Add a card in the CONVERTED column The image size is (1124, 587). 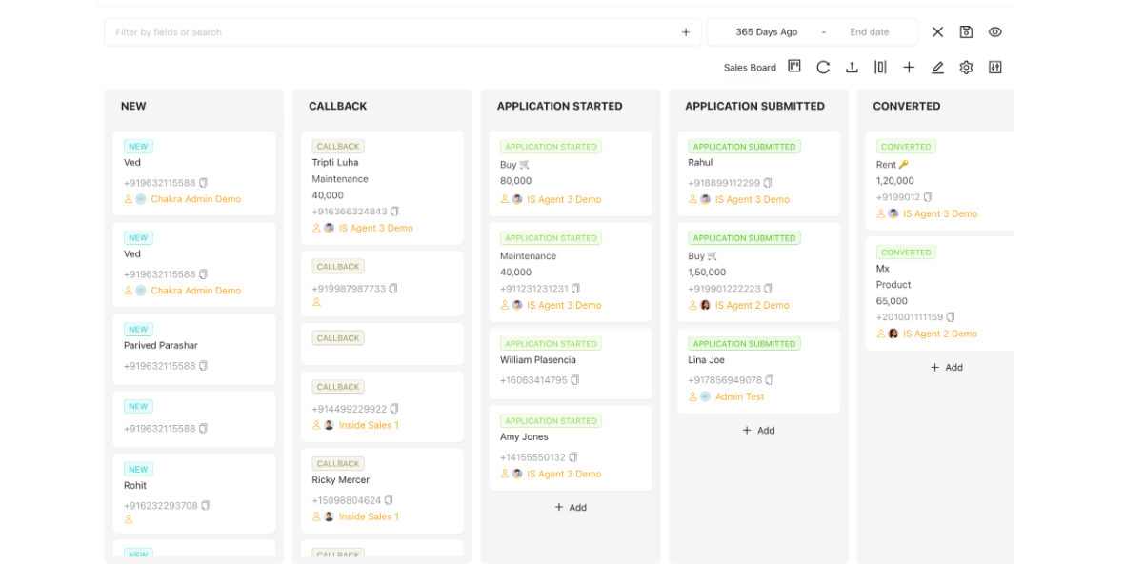click(947, 367)
